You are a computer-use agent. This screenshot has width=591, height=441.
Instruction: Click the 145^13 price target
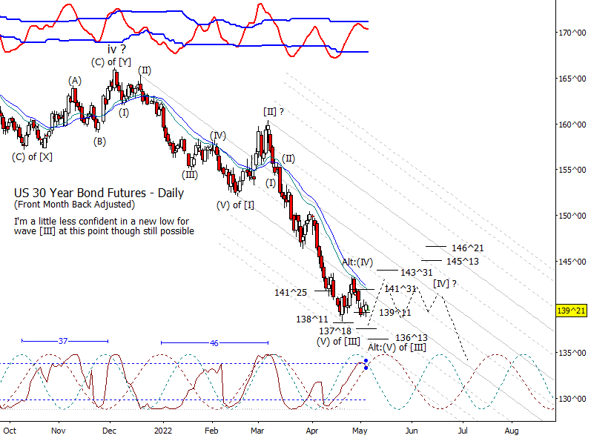[463, 262]
